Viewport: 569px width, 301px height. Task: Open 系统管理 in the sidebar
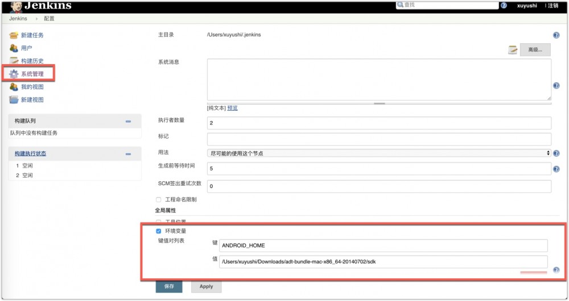[32, 74]
